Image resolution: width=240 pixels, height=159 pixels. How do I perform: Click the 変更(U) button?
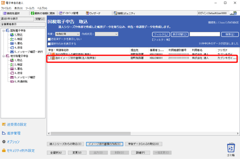click(77, 152)
